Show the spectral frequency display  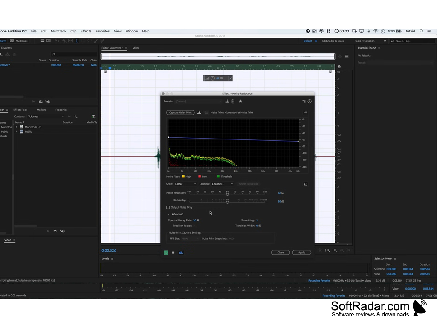[42, 41]
